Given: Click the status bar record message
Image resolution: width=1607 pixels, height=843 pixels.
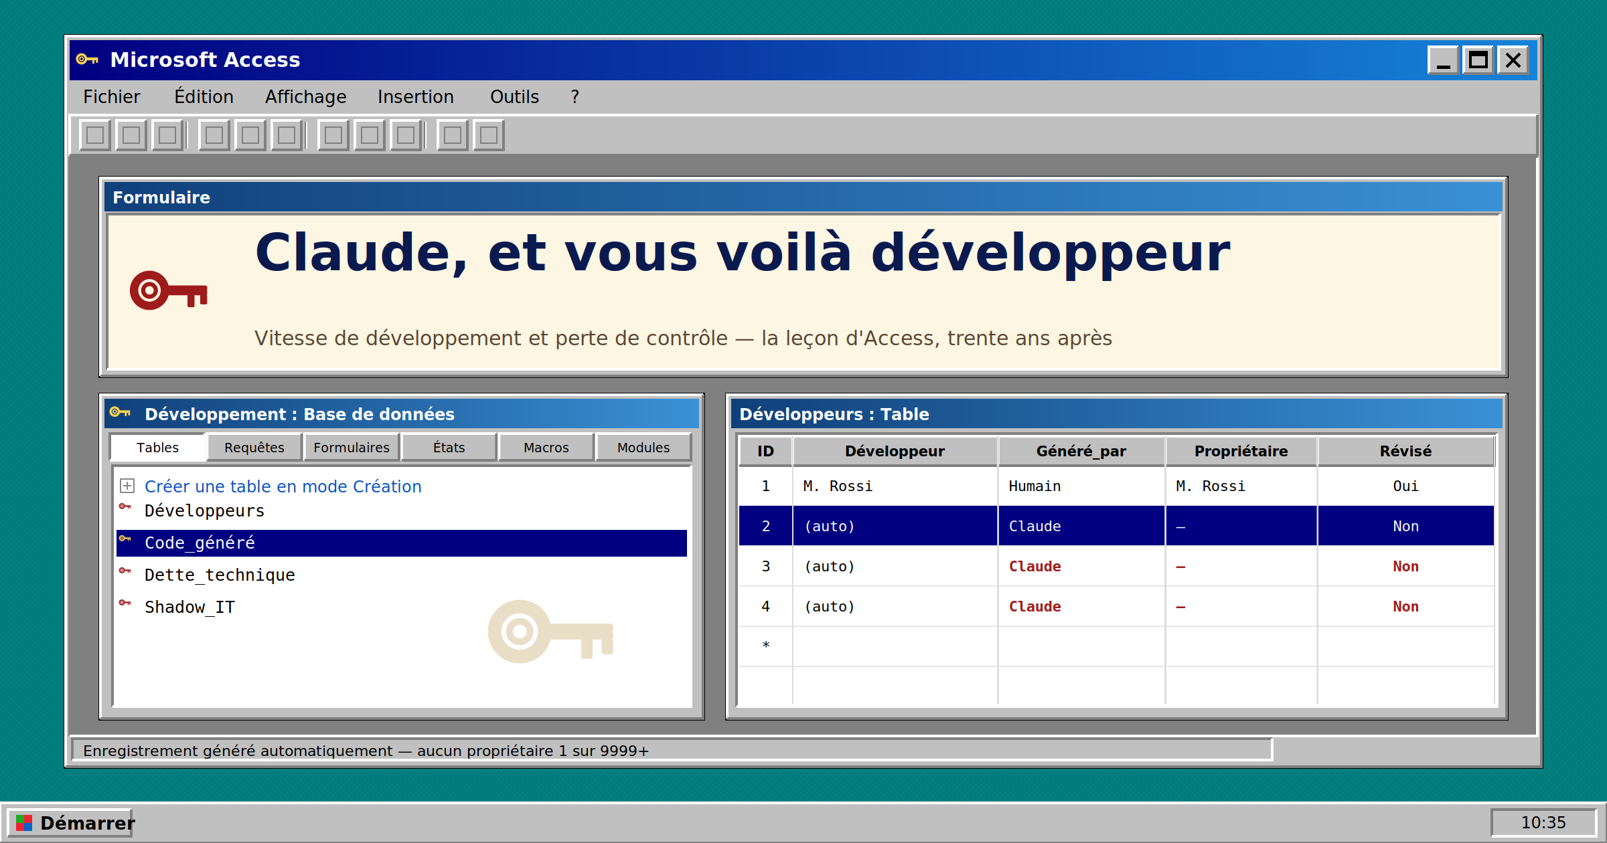Looking at the screenshot, I should click(x=672, y=751).
